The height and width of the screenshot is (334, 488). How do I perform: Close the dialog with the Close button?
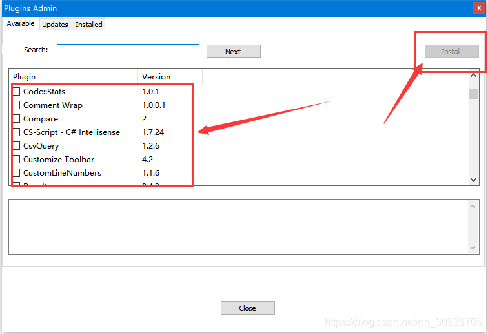click(x=248, y=308)
